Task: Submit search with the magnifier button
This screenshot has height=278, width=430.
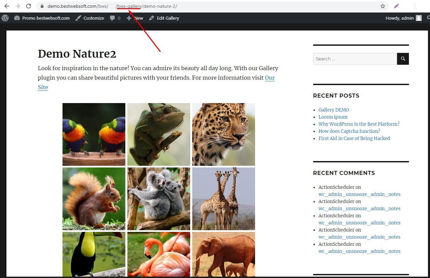Action: (x=403, y=59)
